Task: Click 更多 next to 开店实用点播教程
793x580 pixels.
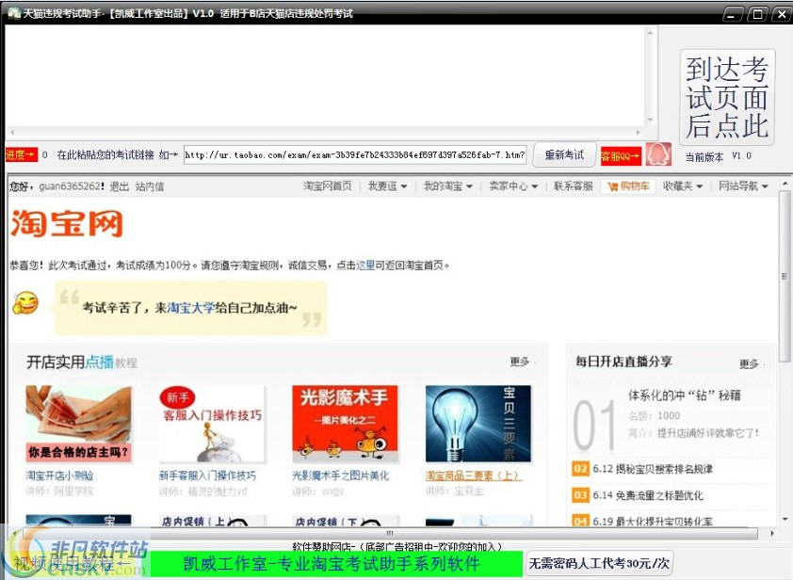Action: coord(519,362)
